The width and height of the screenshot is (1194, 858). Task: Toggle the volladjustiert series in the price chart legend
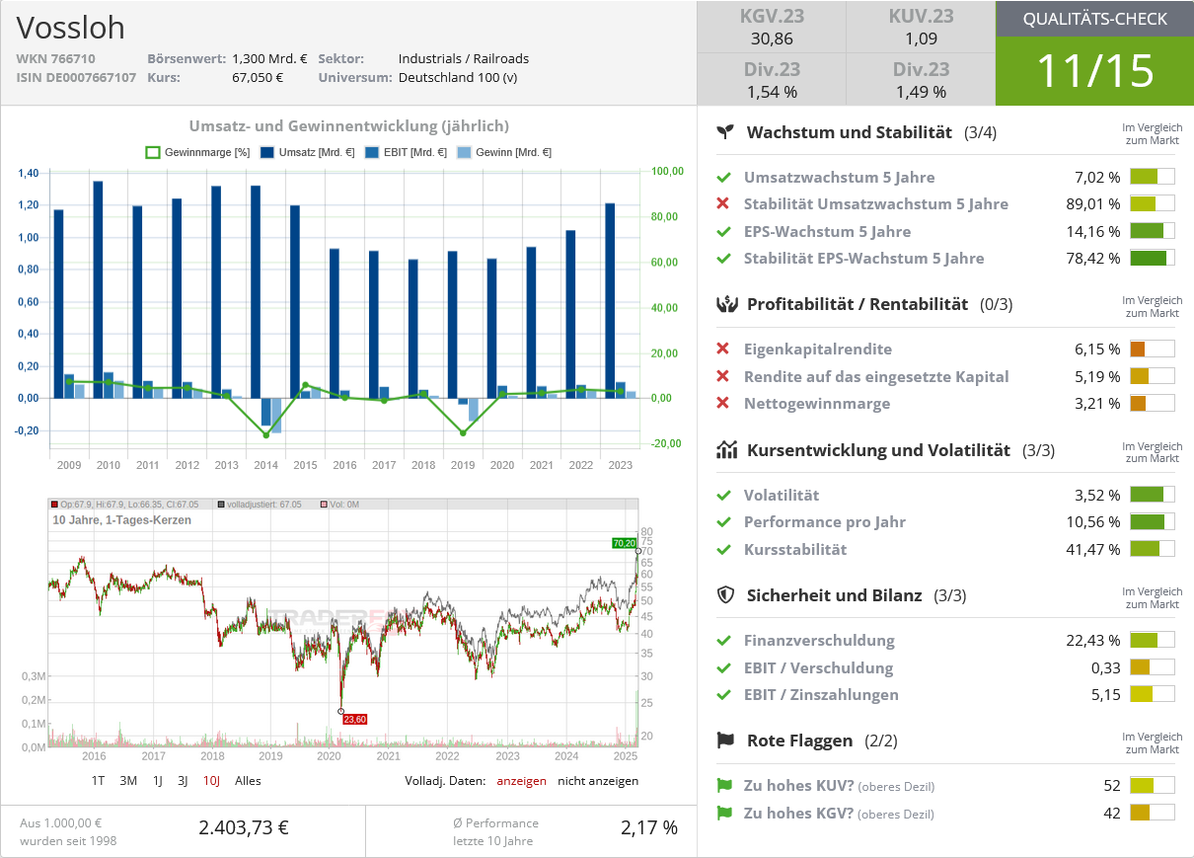coord(260,505)
